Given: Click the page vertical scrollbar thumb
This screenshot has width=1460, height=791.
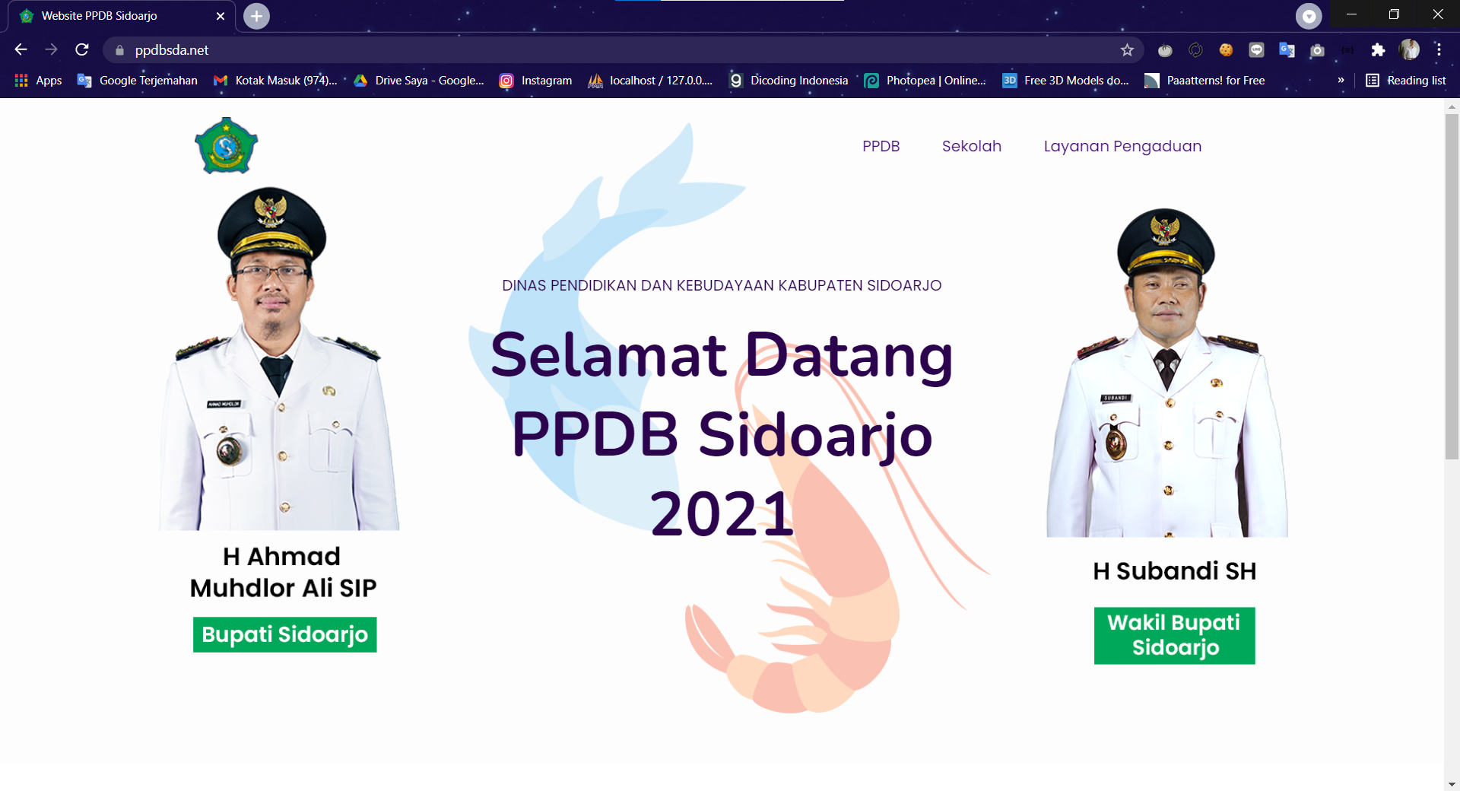Looking at the screenshot, I should (x=1452, y=287).
